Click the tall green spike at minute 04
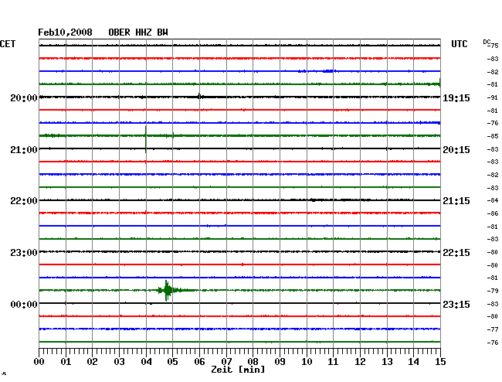 [x=146, y=139]
